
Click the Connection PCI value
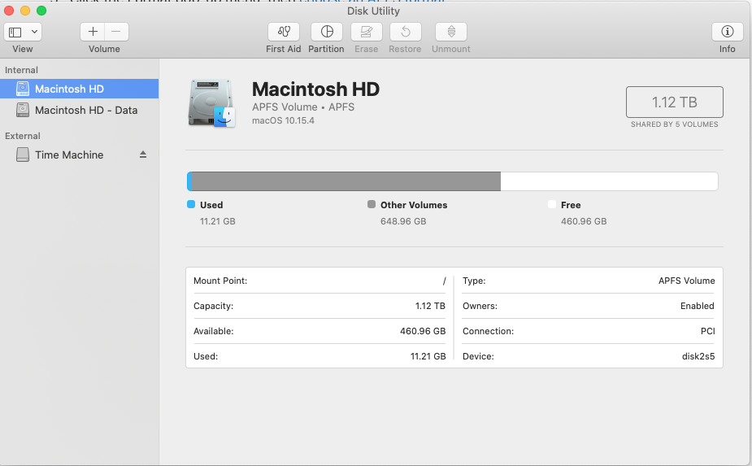point(707,331)
